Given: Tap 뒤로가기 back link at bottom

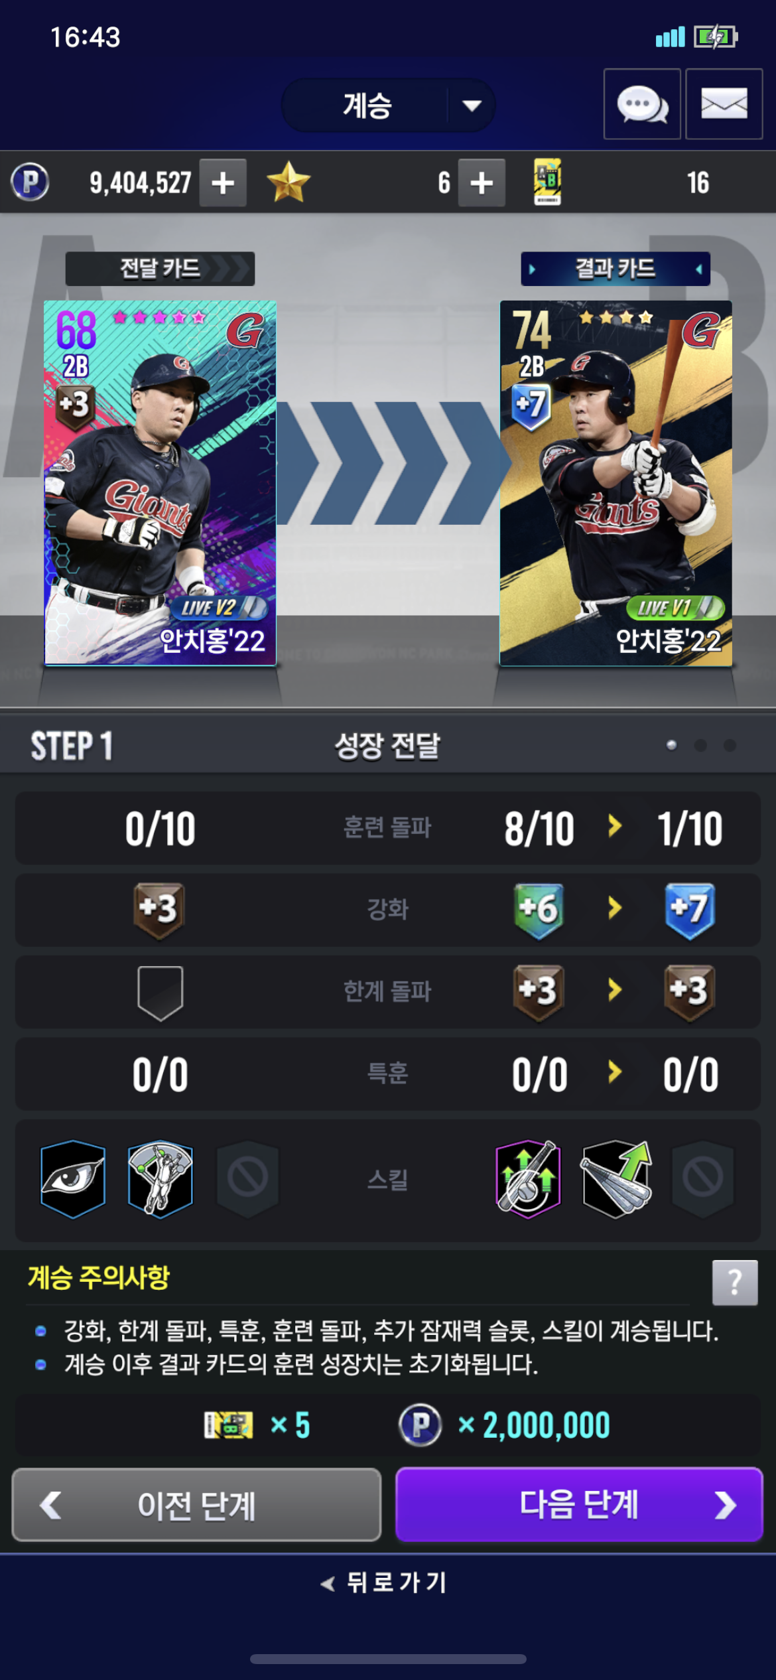Looking at the screenshot, I should point(385,1582).
